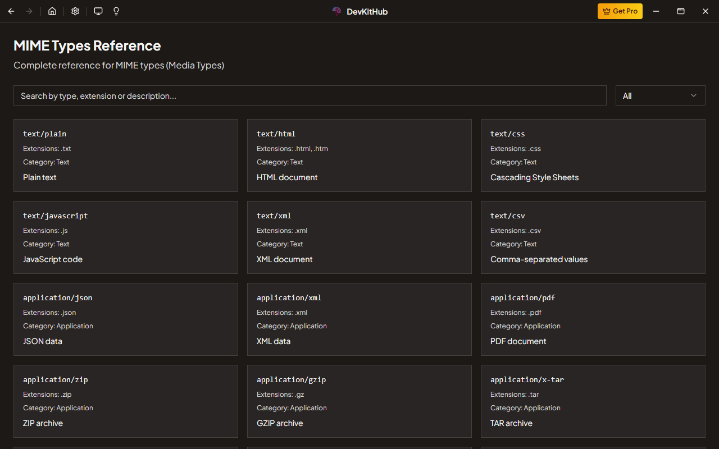Select the text/css card
Viewport: 719px width, 449px height.
click(x=593, y=155)
